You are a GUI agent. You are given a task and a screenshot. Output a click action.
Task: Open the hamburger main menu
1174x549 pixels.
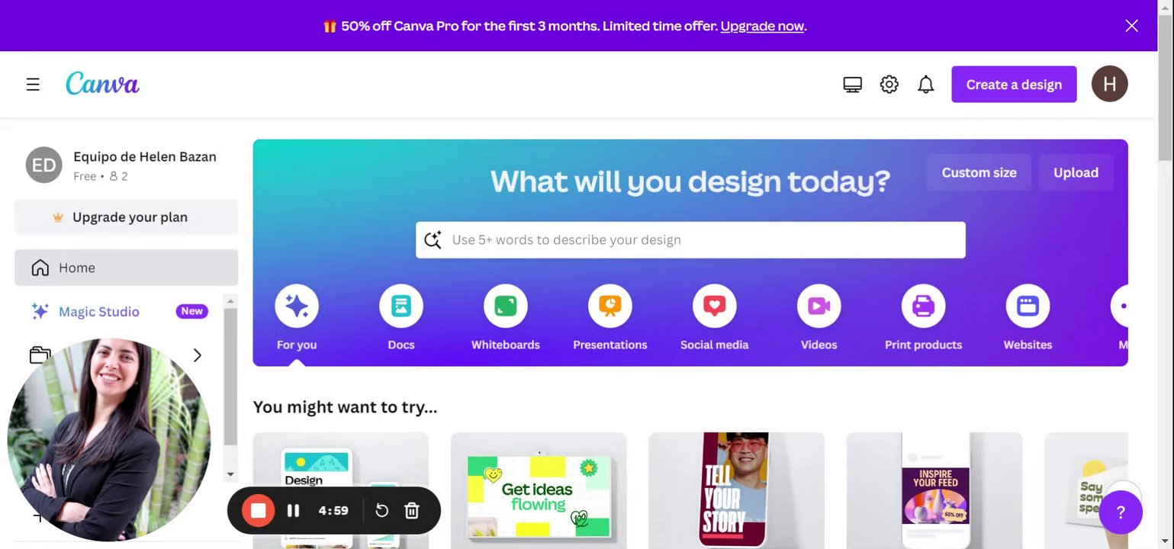[33, 85]
